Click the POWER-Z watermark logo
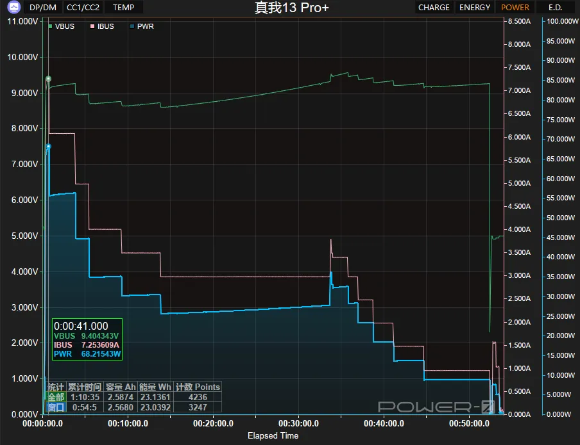The width and height of the screenshot is (580, 445). coord(435,407)
